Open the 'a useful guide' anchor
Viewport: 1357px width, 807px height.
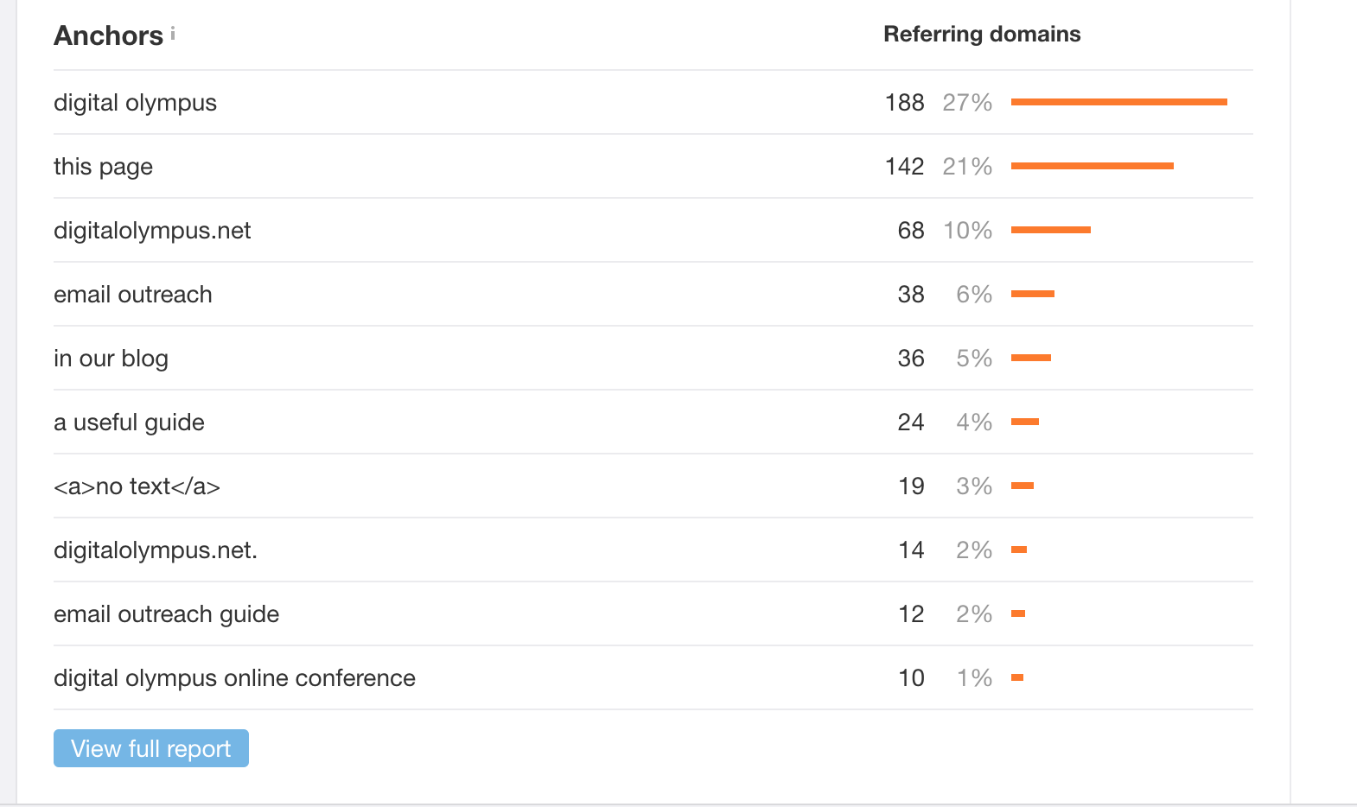tap(129, 423)
